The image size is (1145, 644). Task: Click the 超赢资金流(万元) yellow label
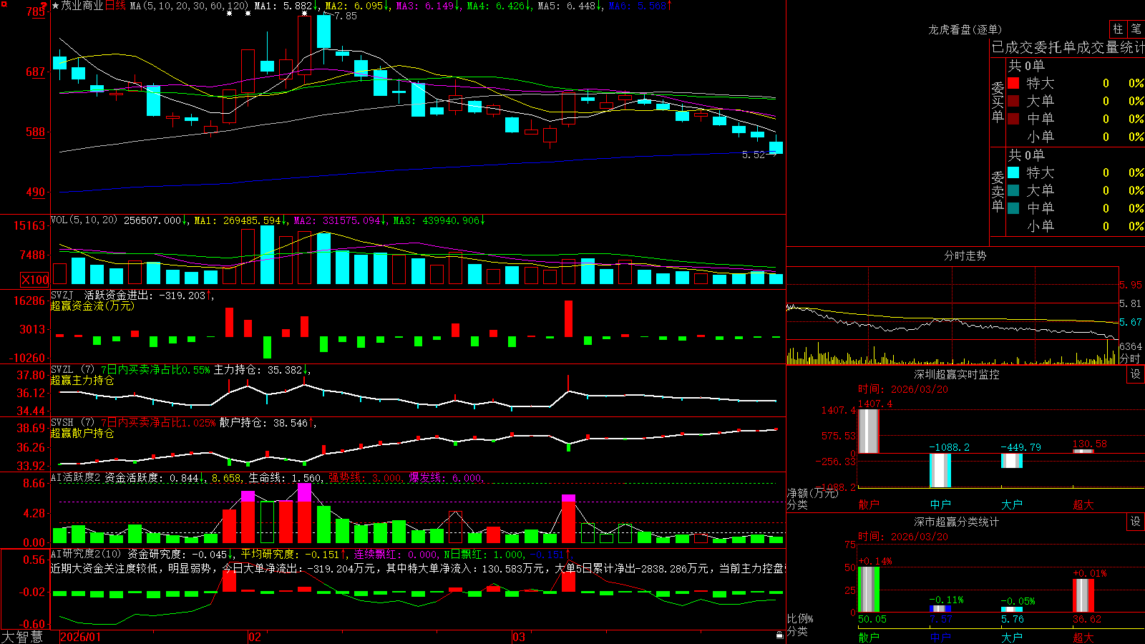[92, 306]
